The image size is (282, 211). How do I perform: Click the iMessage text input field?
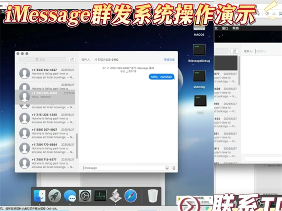[x=122, y=167]
